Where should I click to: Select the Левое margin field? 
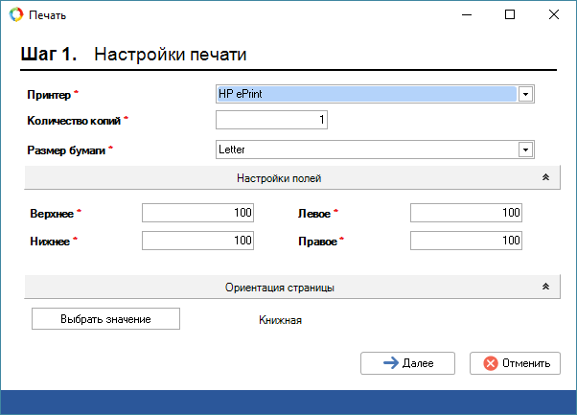(x=466, y=213)
